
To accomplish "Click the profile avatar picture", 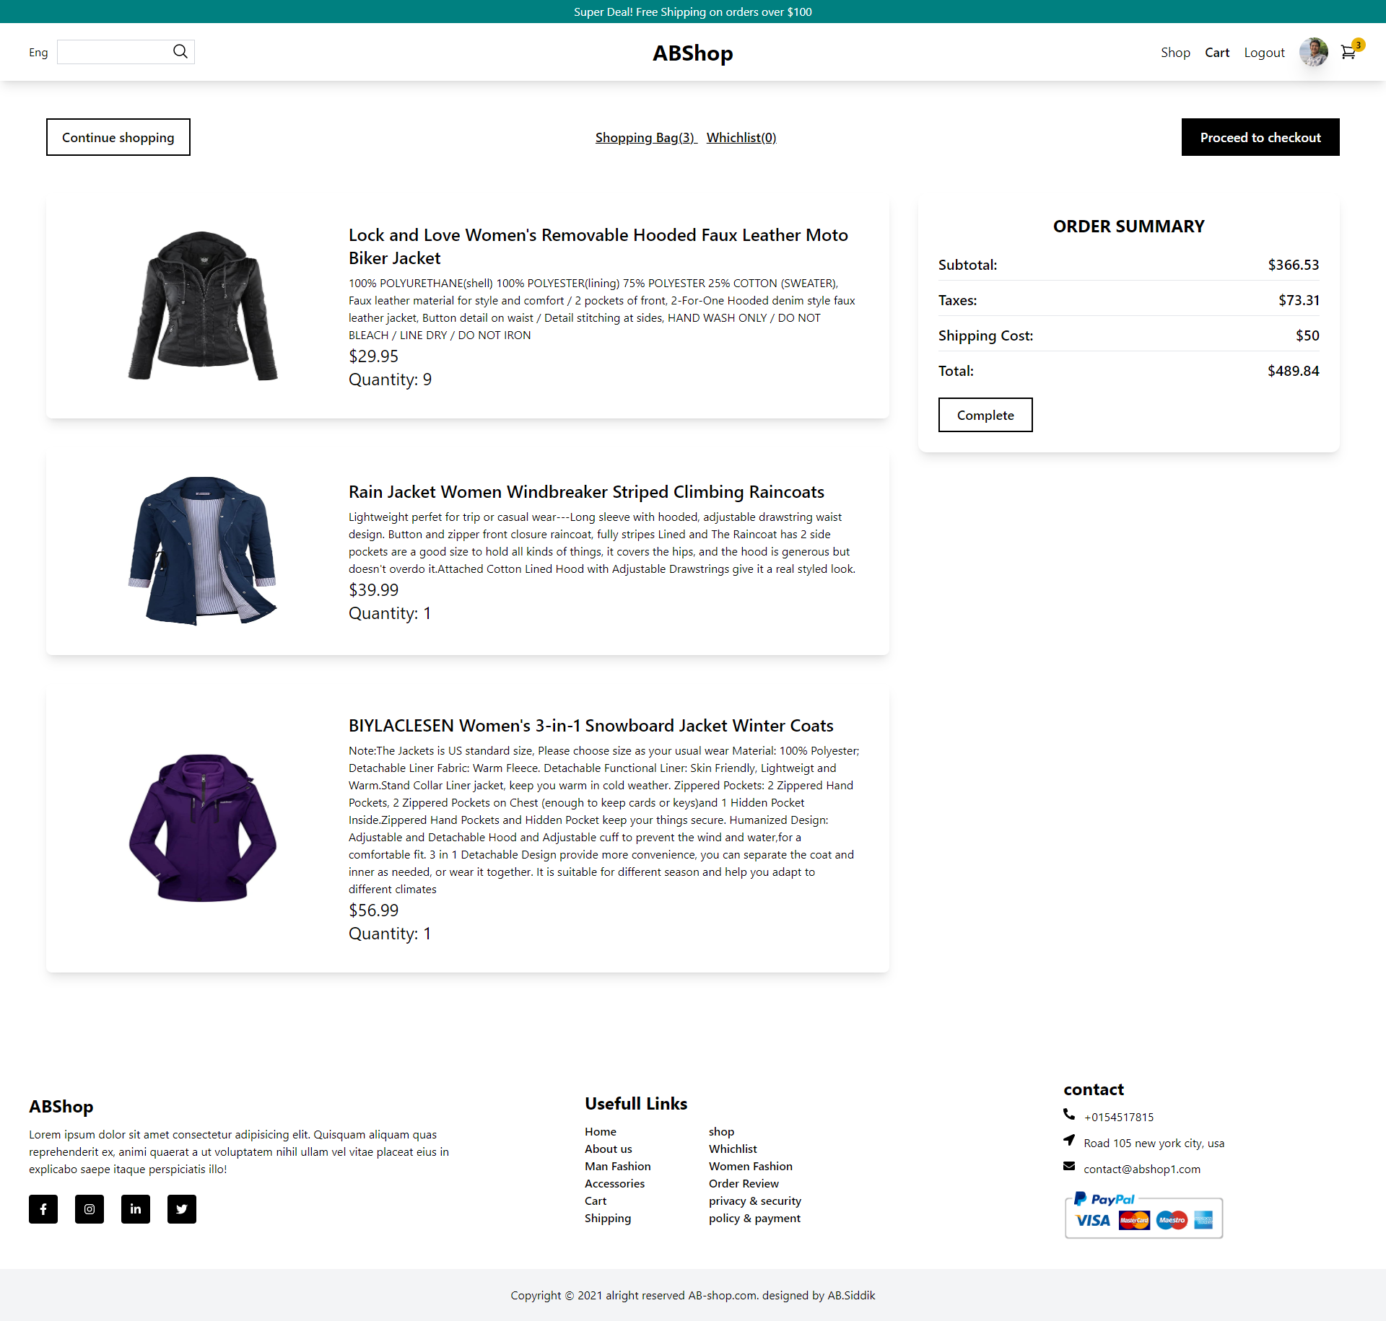I will click(x=1313, y=52).
